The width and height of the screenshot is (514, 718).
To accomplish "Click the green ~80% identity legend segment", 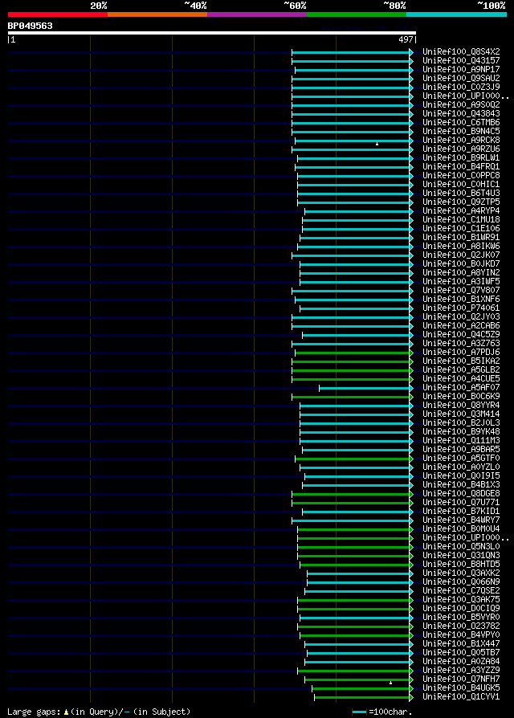I will coord(357,14).
